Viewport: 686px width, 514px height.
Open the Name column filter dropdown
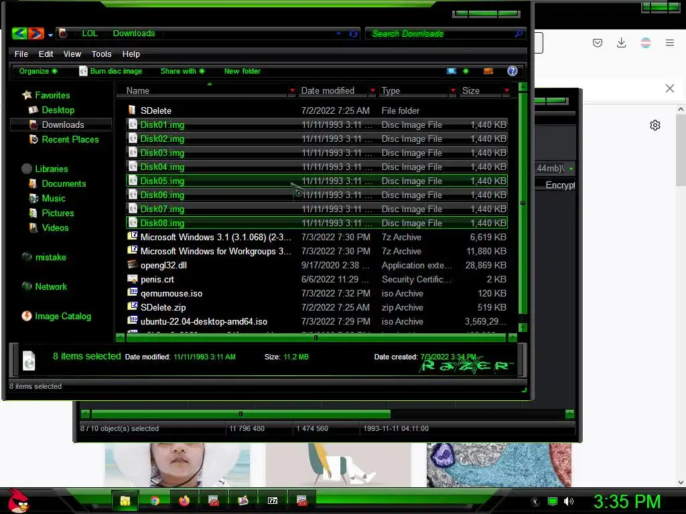pos(292,90)
